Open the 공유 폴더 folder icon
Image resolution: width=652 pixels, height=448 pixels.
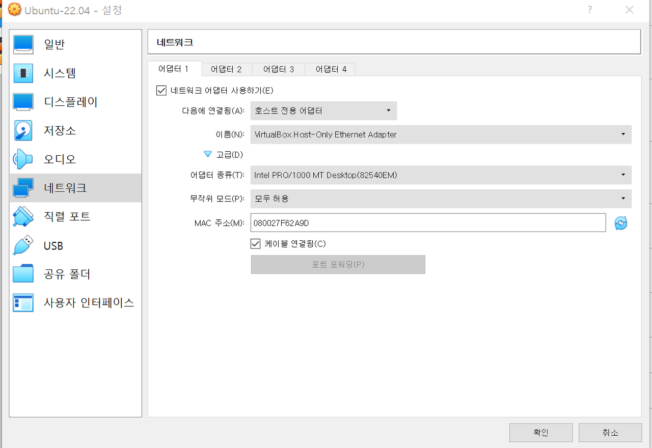[x=23, y=274]
